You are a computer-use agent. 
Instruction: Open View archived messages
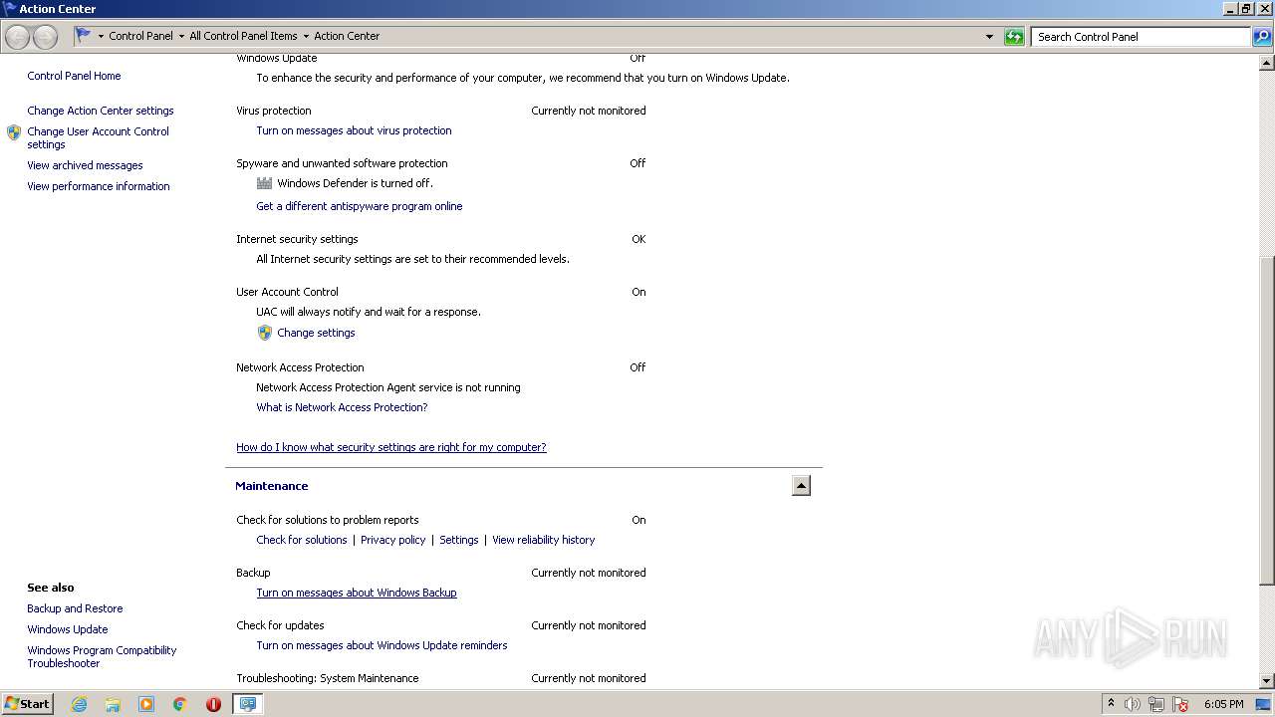point(85,165)
